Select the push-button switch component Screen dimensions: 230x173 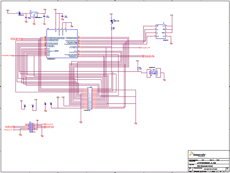tap(153, 73)
